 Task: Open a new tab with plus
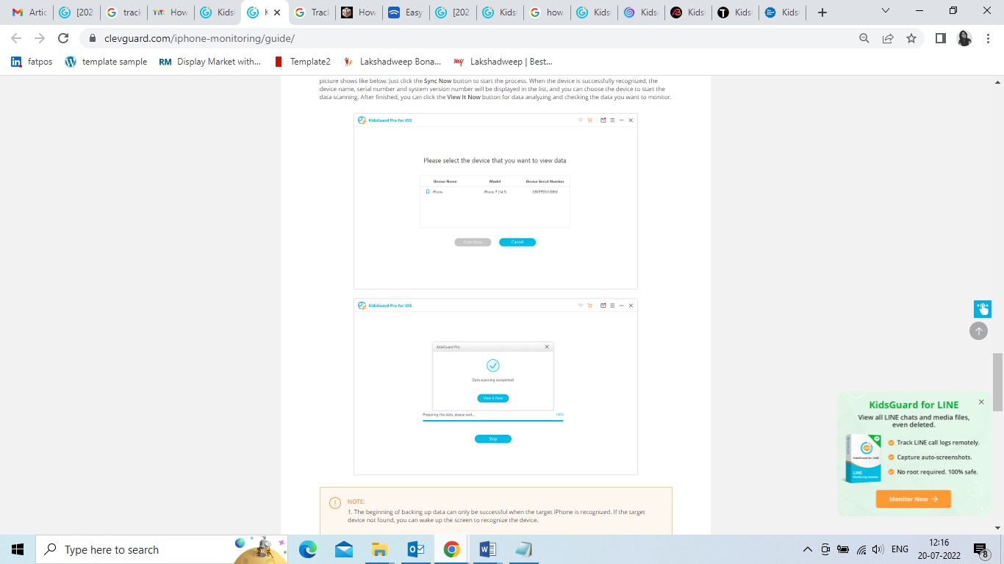pyautogui.click(x=822, y=12)
